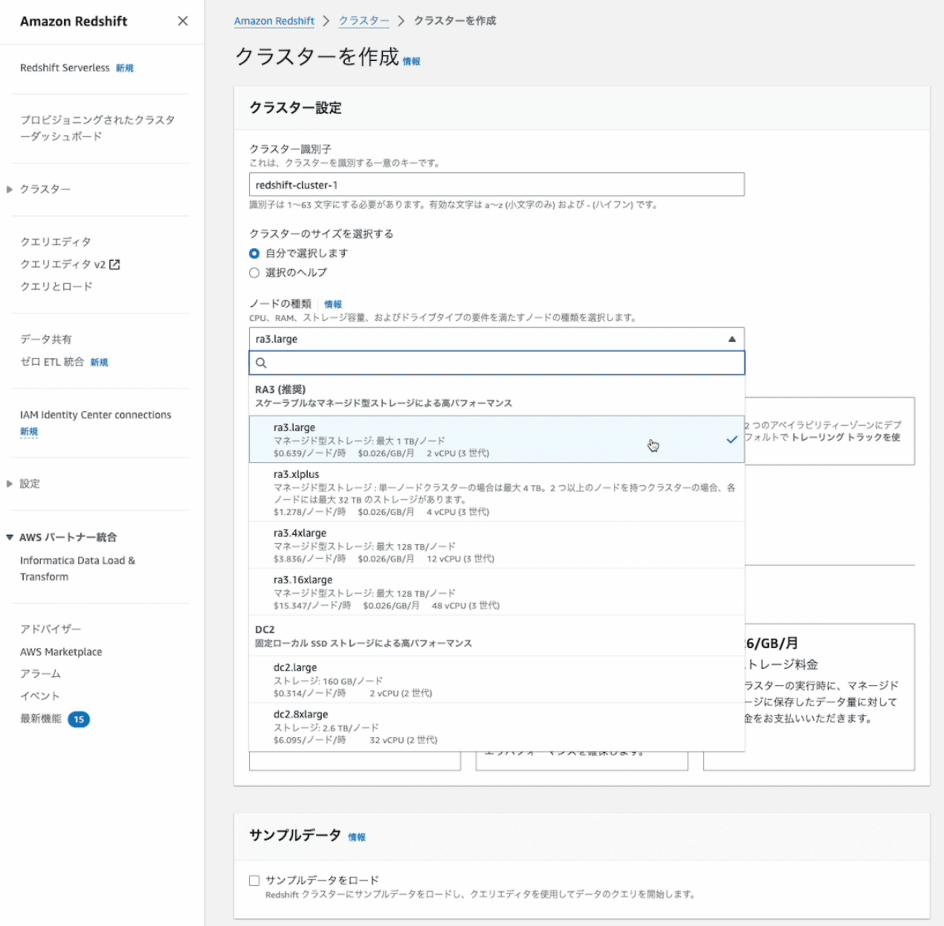
Task: Open 情報 link beside ノードの種類
Action: pos(333,304)
